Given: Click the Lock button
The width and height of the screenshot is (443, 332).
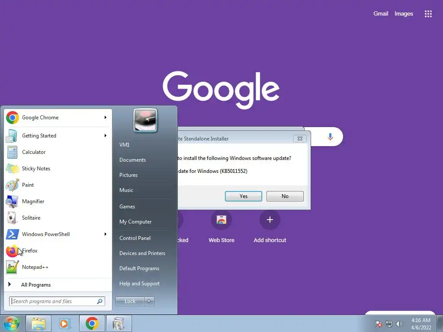Looking at the screenshot, I should (x=130, y=301).
